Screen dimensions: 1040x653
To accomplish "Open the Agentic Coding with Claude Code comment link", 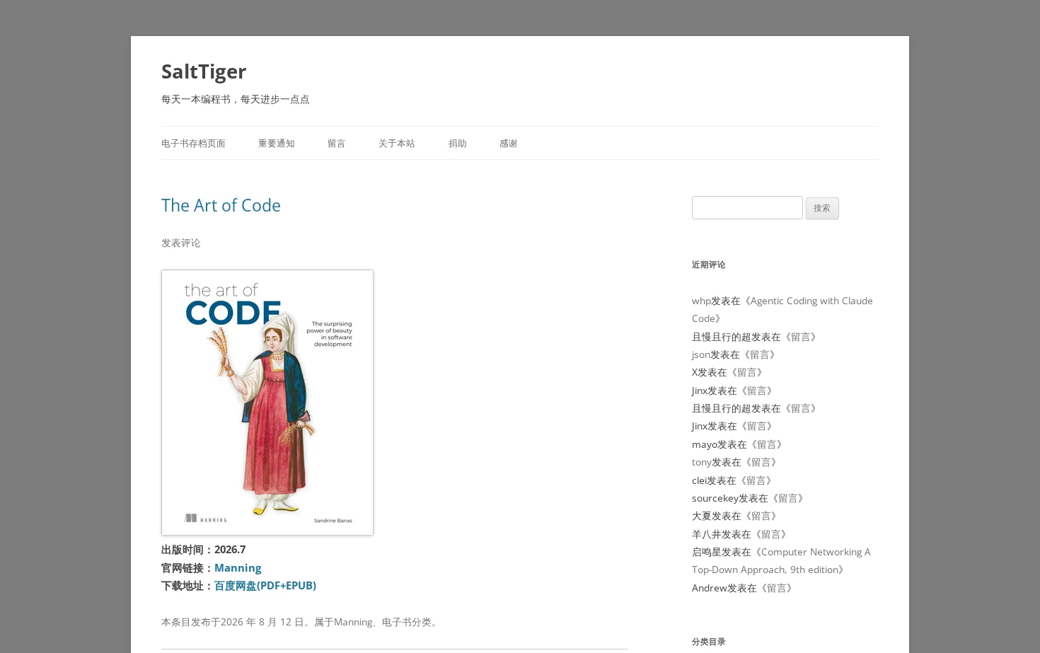I will pos(782,310).
